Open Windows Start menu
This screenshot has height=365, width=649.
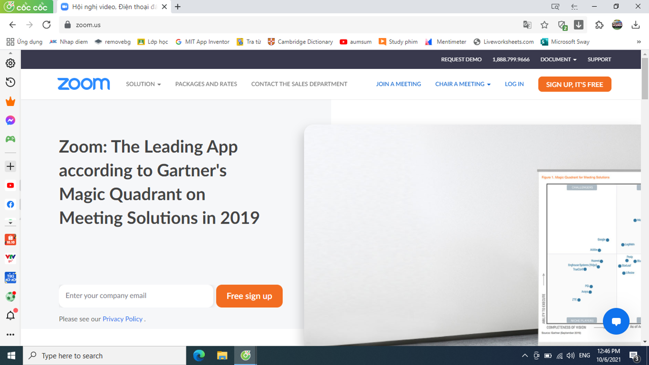click(x=11, y=355)
